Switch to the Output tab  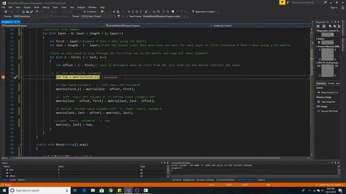click(x=261, y=180)
